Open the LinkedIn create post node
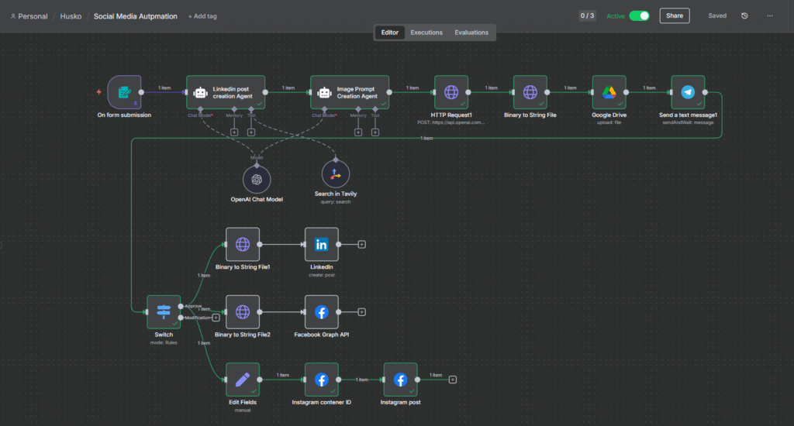 (321, 244)
